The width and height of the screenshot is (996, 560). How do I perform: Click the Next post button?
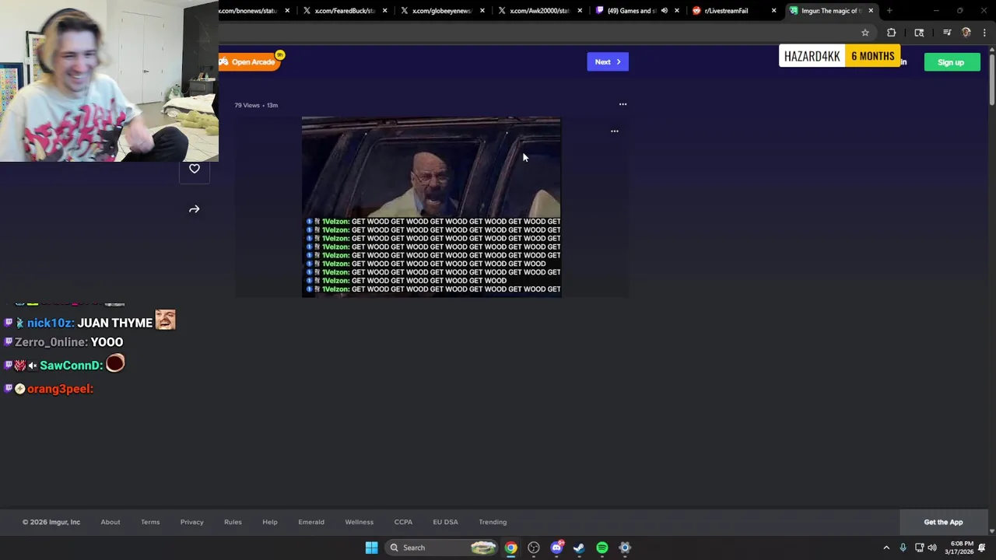[x=608, y=62]
